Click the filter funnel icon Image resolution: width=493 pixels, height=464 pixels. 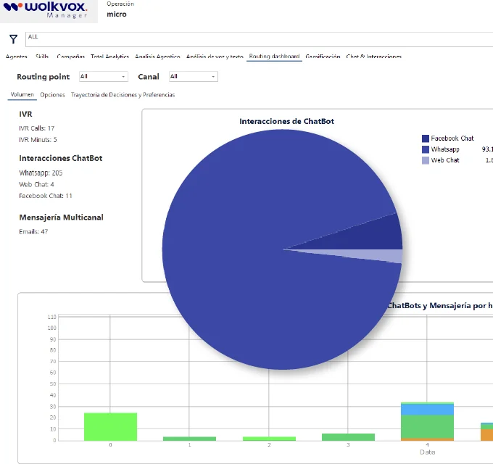13,39
